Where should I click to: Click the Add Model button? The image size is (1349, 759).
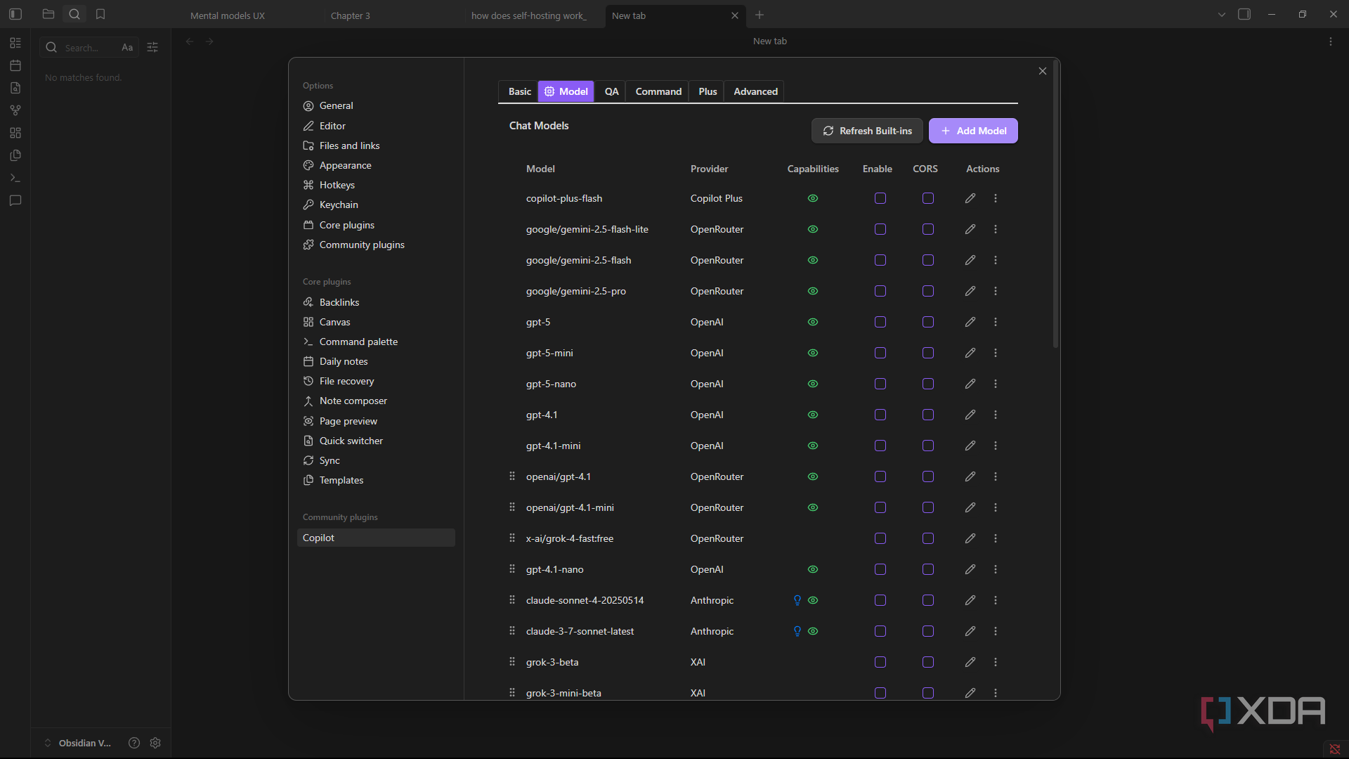pos(973,131)
